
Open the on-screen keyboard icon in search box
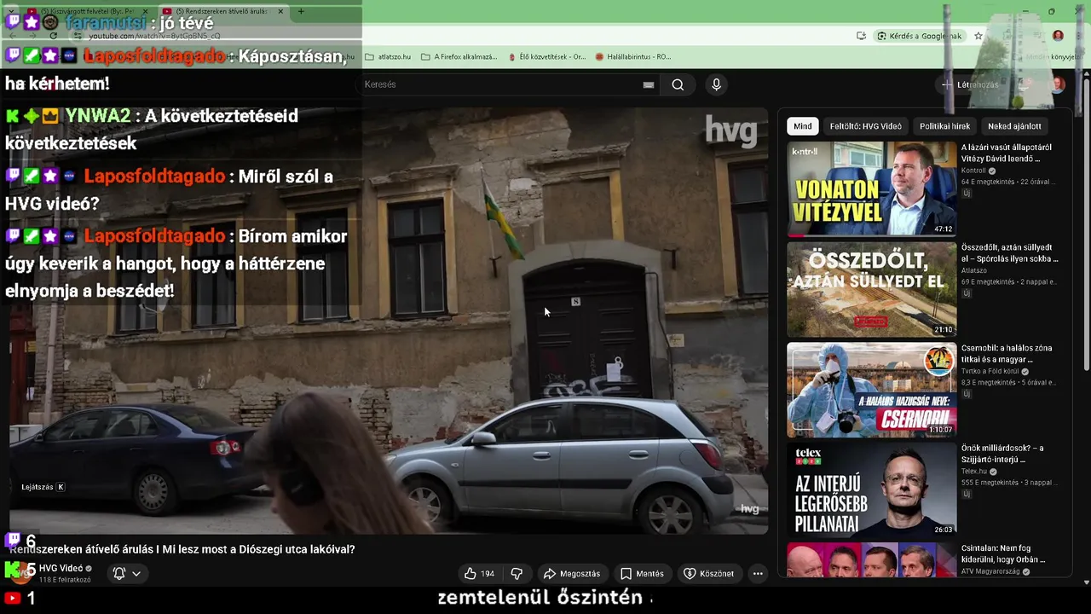point(649,84)
